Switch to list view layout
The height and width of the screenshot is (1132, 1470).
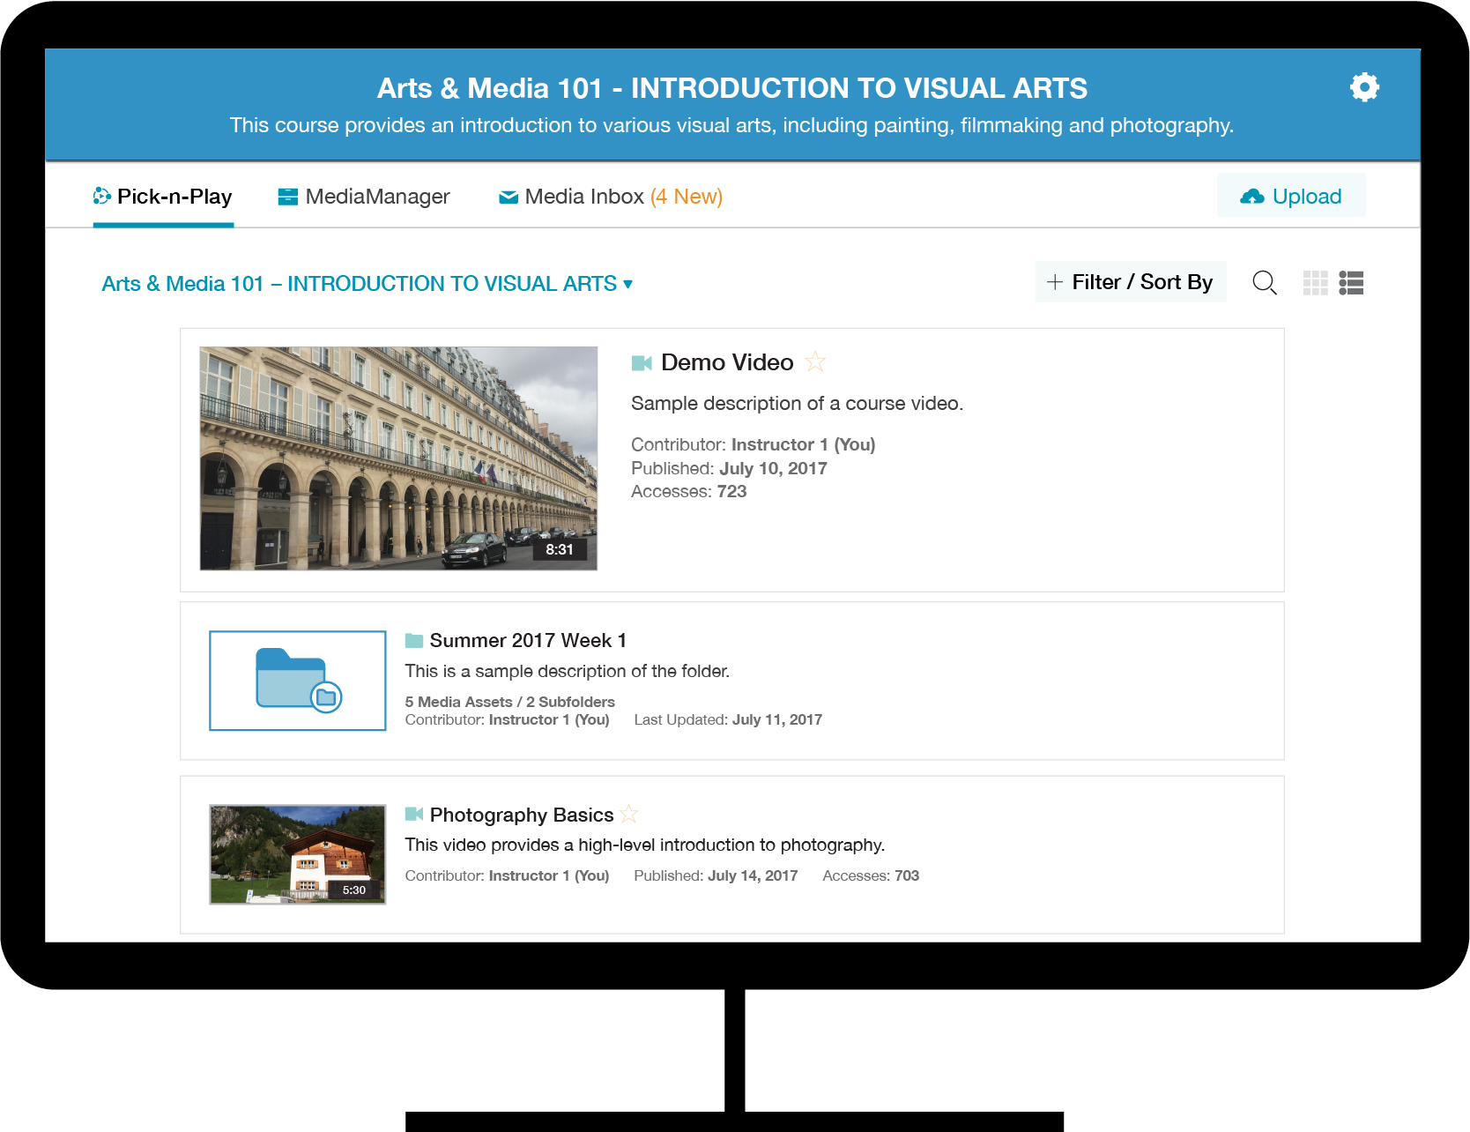click(x=1351, y=283)
